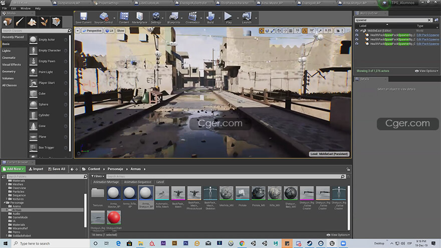Open the scale snap value 0.25 dropdown
This screenshot has width=441, height=248.
(328, 31)
